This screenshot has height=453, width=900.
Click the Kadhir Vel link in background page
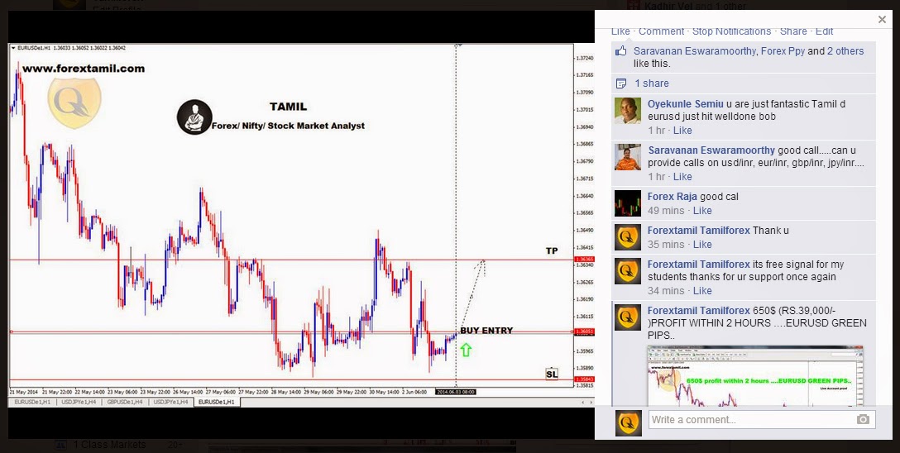click(668, 7)
